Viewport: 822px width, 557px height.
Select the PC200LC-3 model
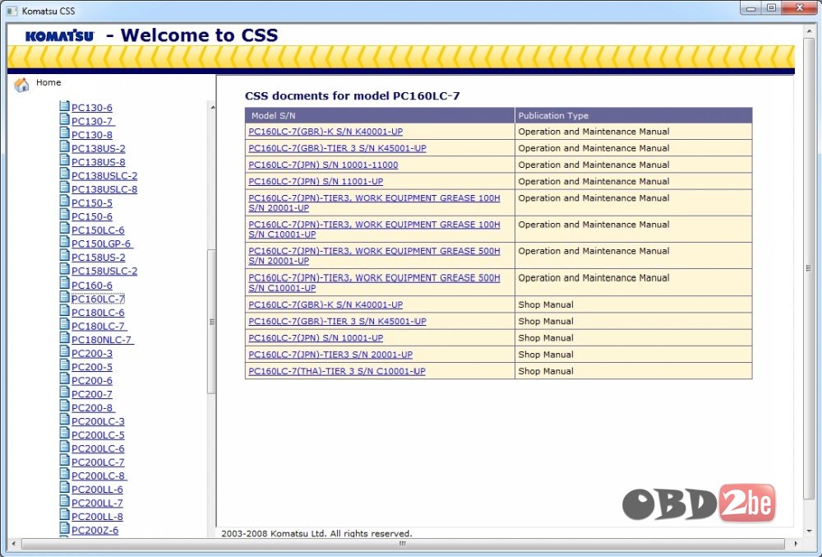(98, 422)
